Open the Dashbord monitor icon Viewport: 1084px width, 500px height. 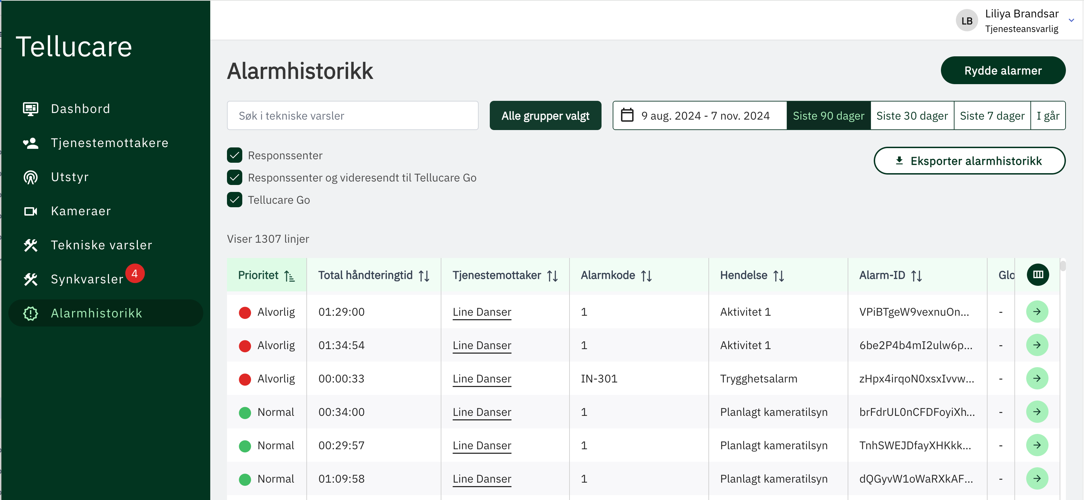(30, 109)
